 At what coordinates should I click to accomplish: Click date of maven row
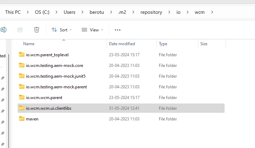click(124, 119)
